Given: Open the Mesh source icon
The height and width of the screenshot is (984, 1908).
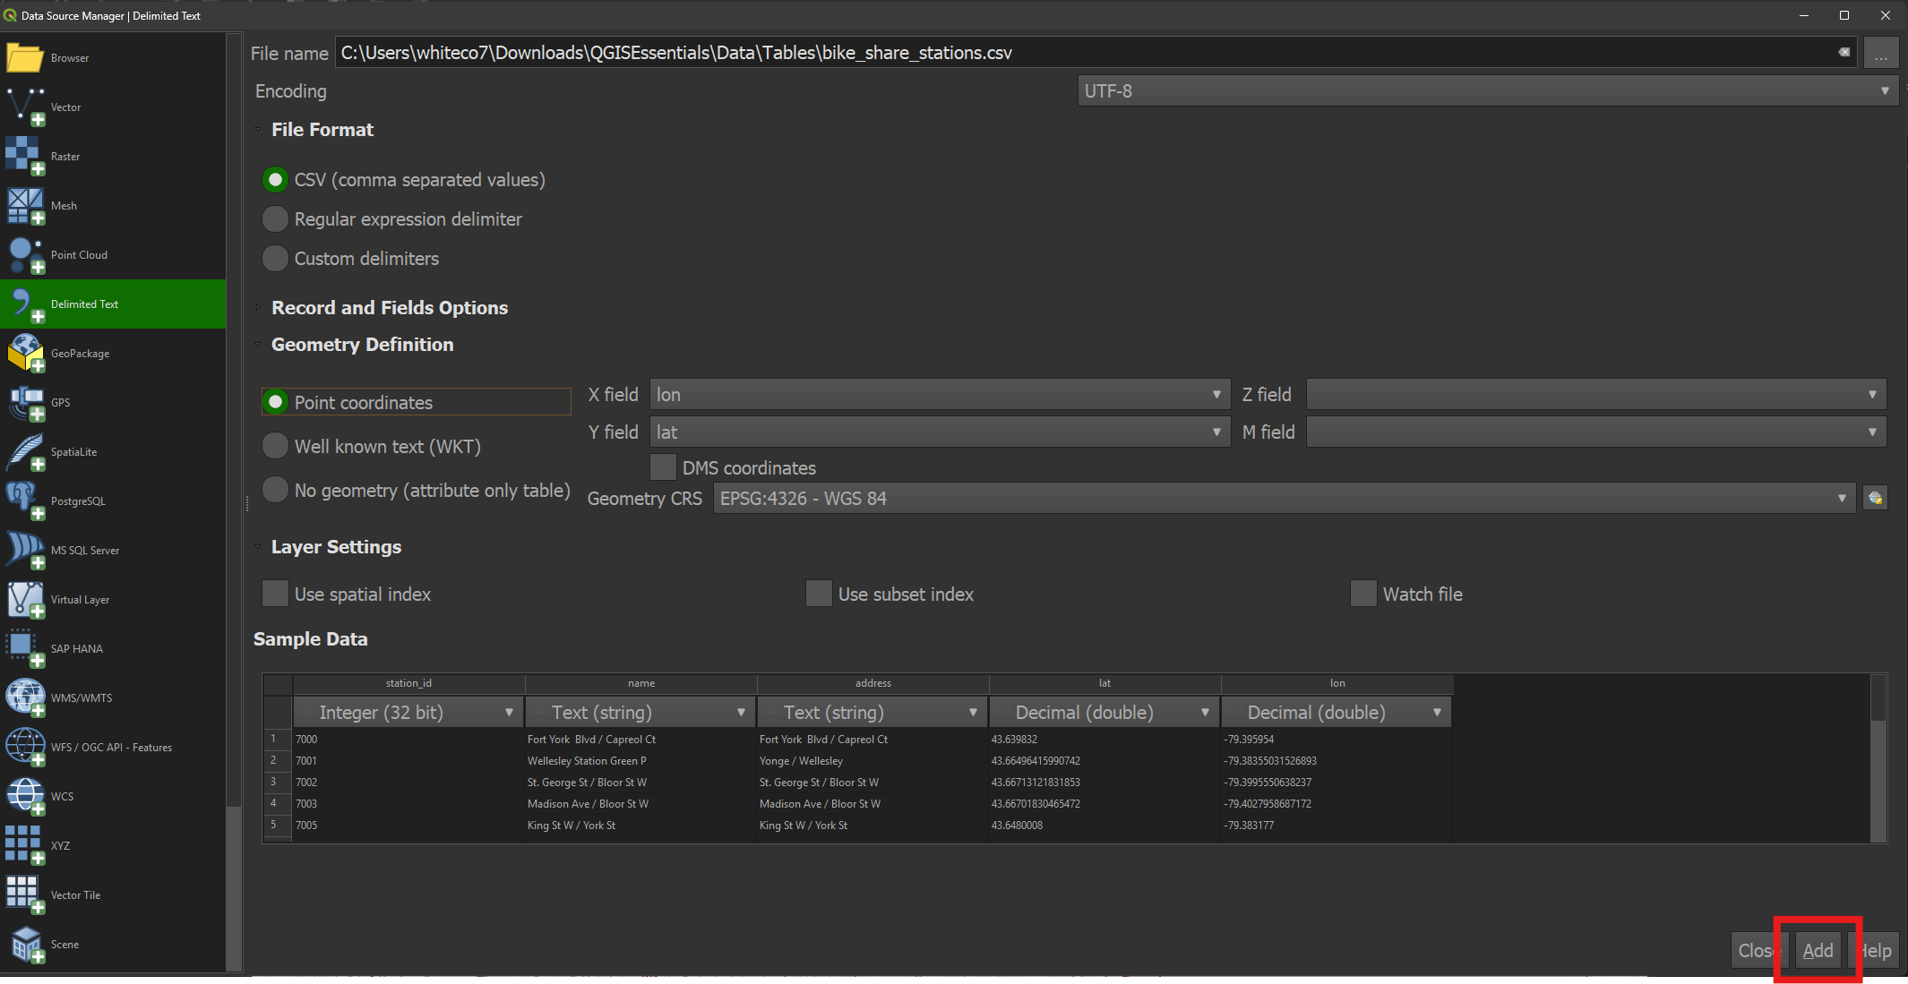Looking at the screenshot, I should 25,206.
